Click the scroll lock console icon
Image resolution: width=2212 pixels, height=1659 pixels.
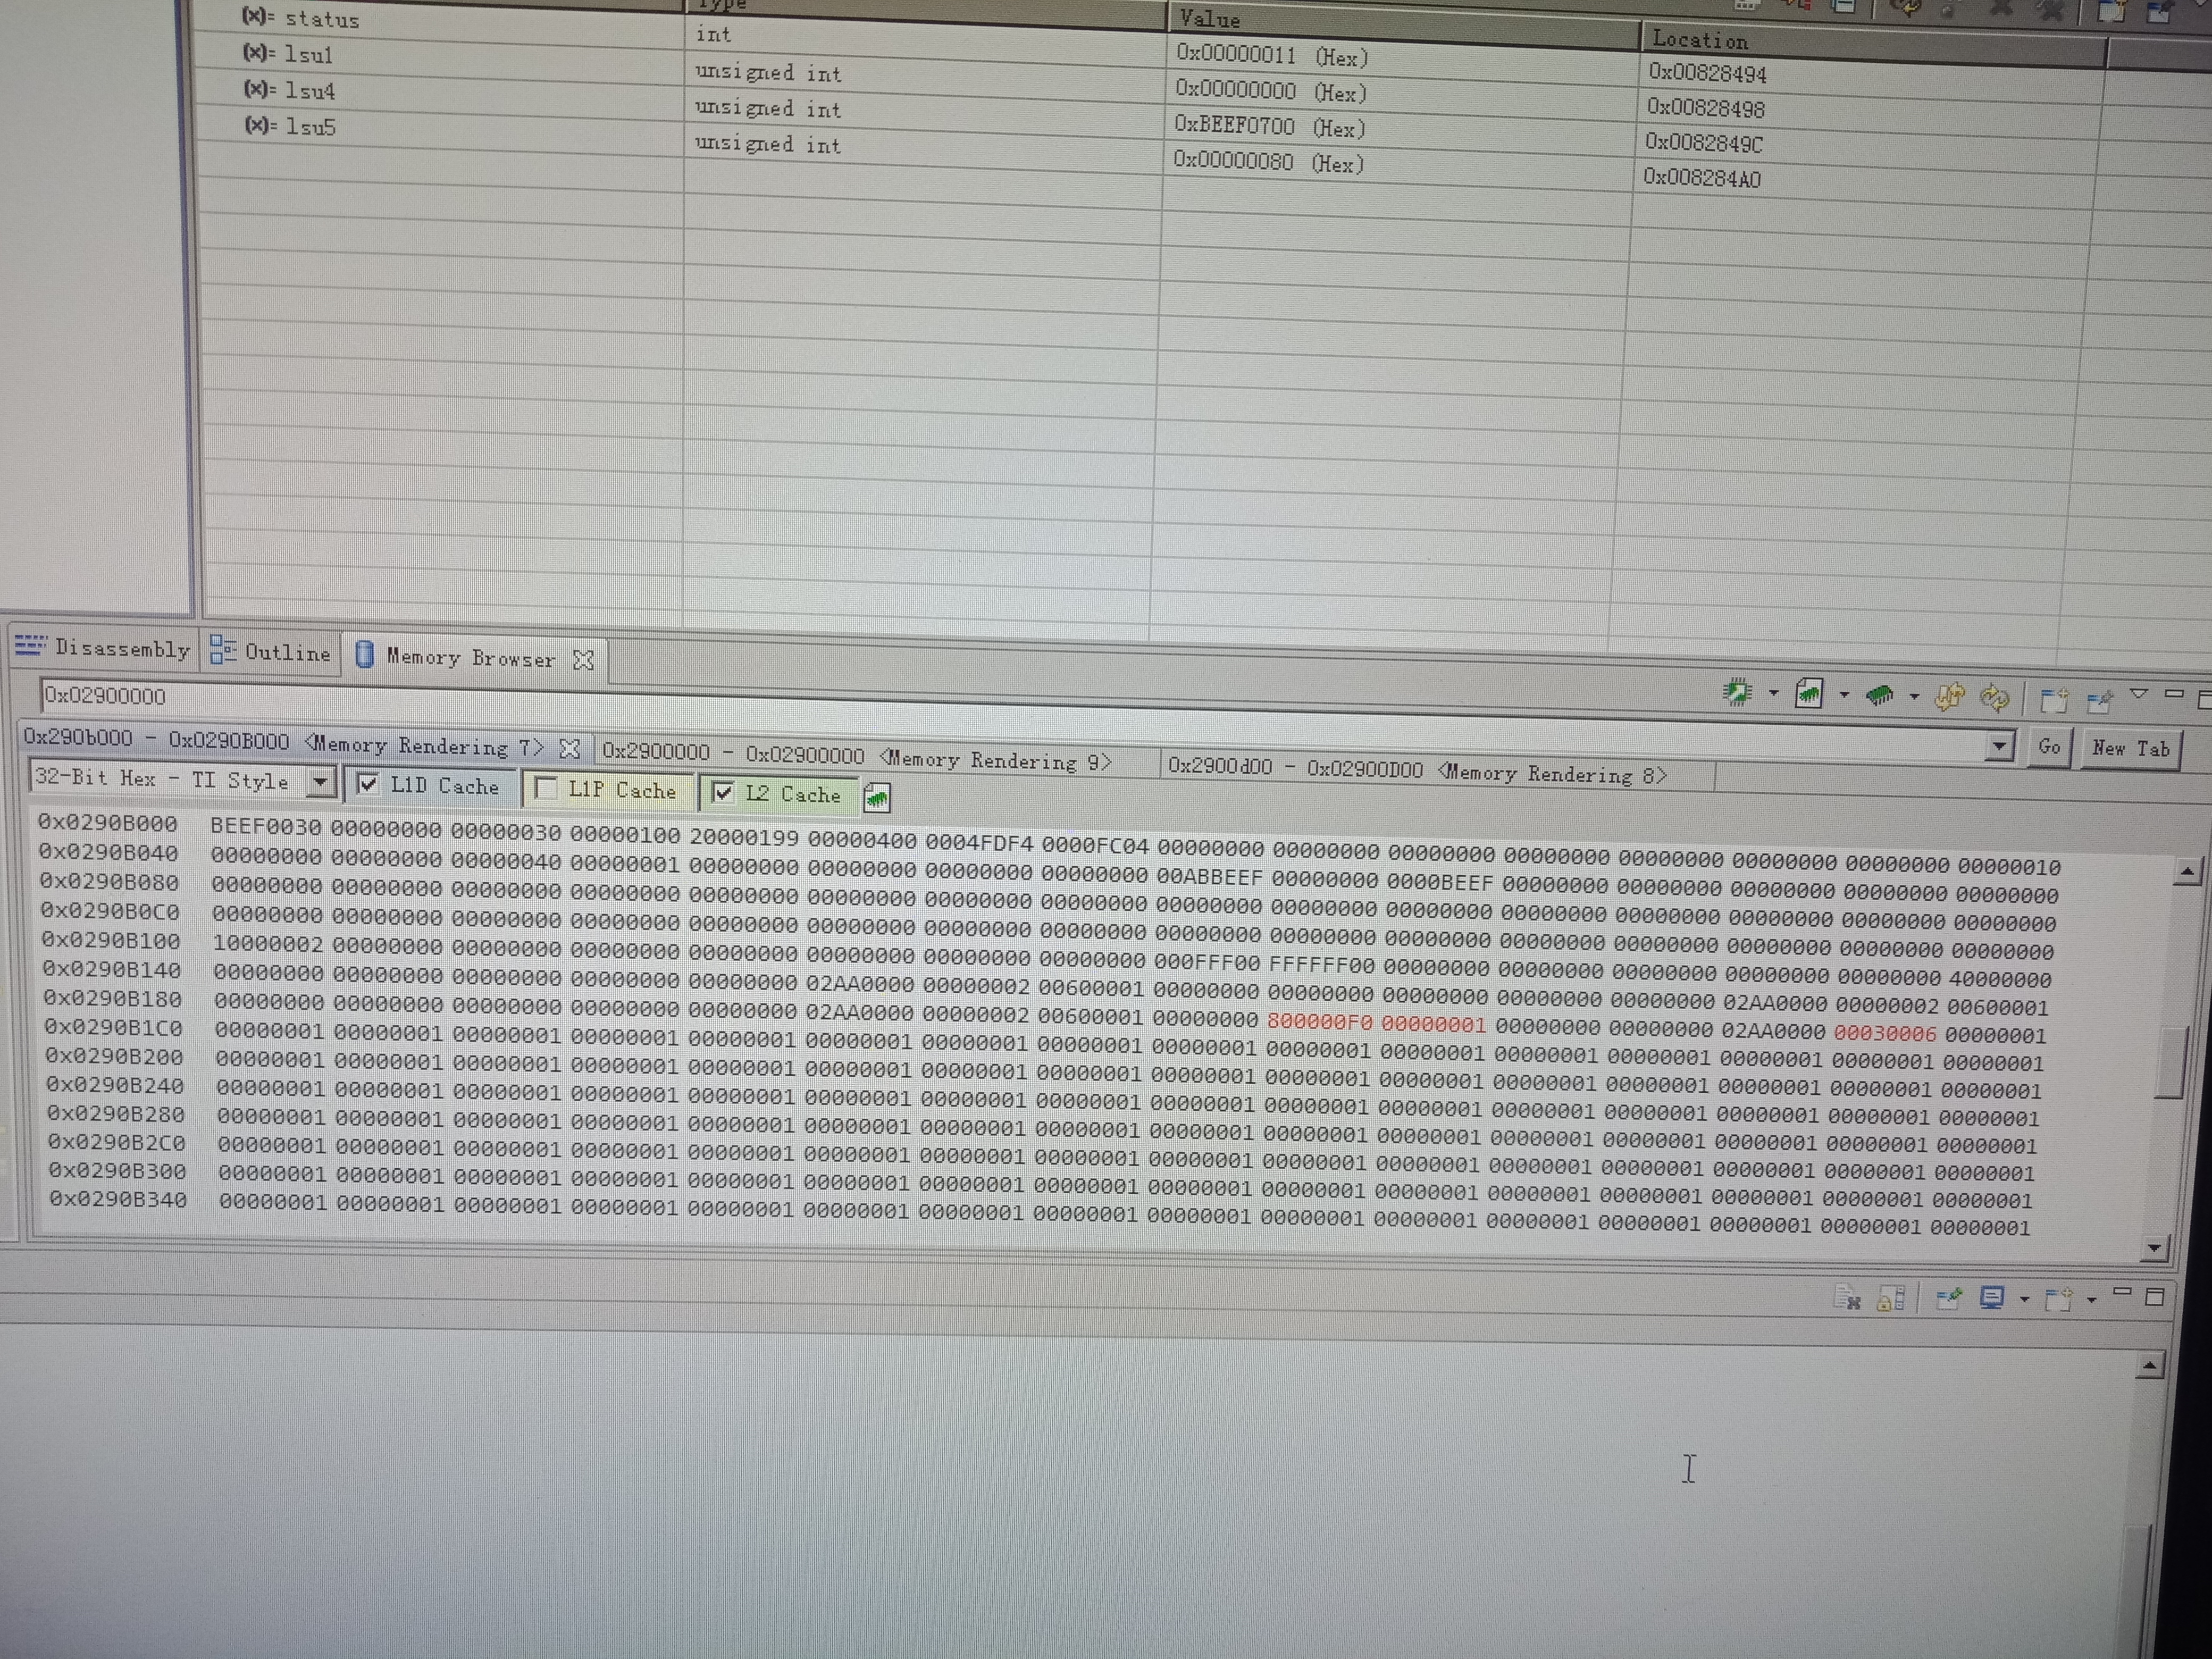[x=1890, y=1299]
